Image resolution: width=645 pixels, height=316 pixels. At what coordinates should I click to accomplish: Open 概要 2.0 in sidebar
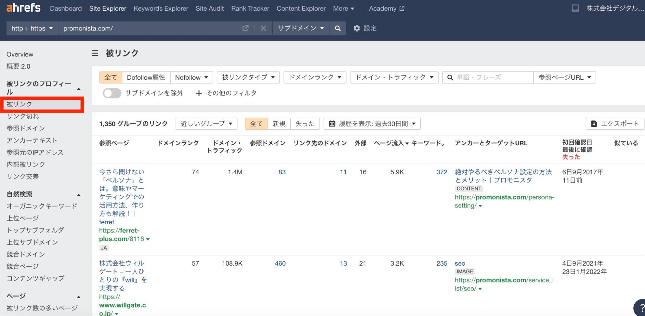pyautogui.click(x=18, y=66)
